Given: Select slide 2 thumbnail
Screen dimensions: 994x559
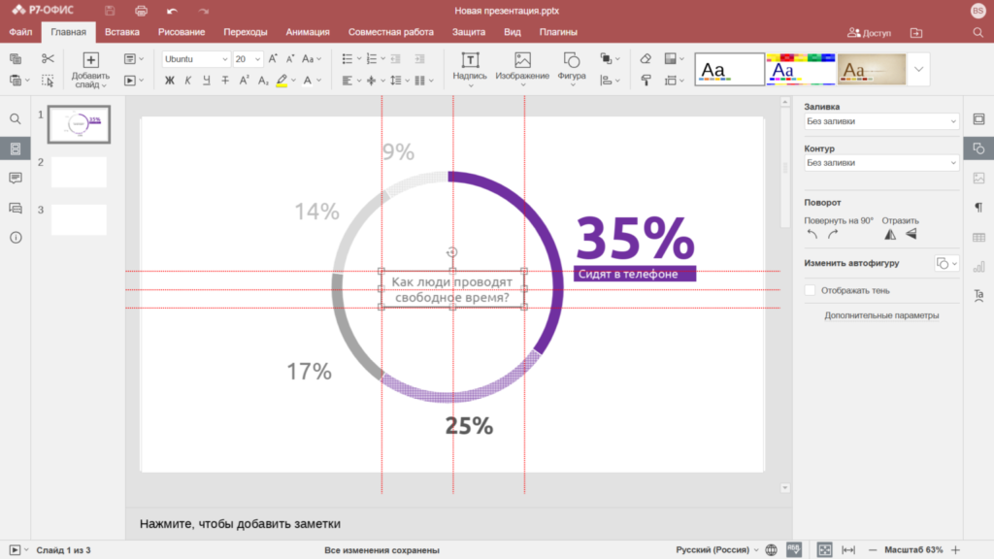Looking at the screenshot, I should (x=79, y=172).
